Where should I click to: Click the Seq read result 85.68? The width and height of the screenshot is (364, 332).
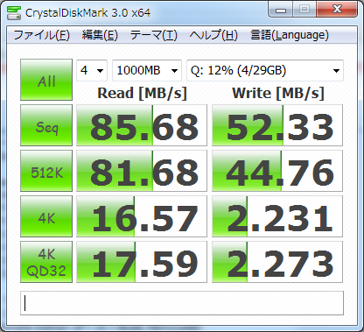(142, 125)
